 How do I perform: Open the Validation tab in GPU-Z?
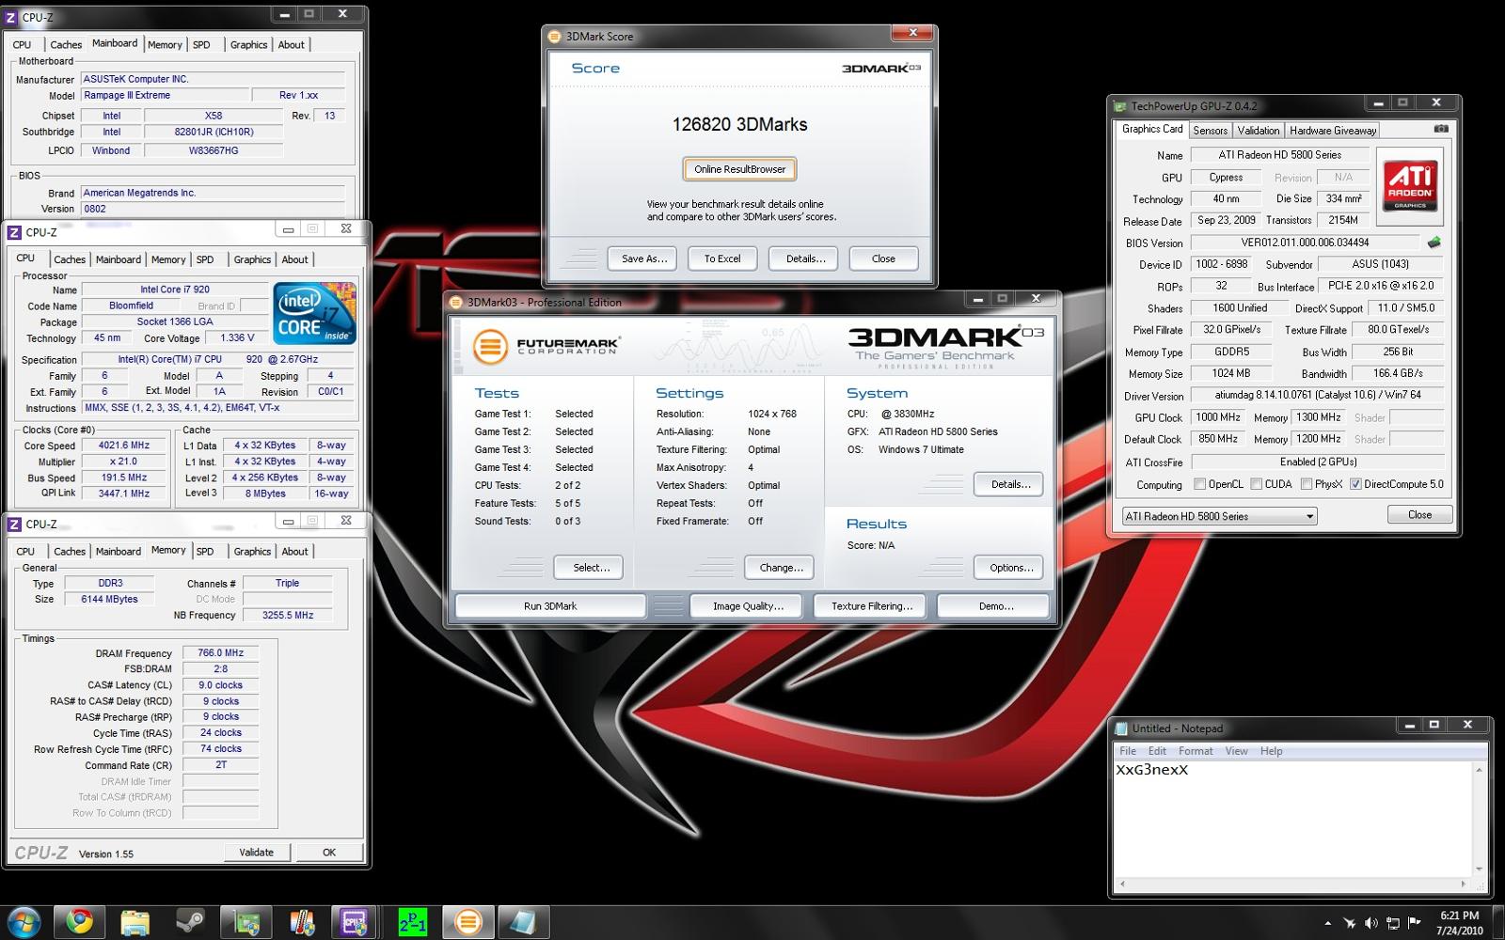1258,131
